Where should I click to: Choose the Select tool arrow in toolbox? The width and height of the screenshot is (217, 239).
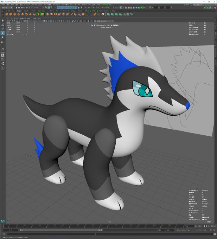[2, 20]
